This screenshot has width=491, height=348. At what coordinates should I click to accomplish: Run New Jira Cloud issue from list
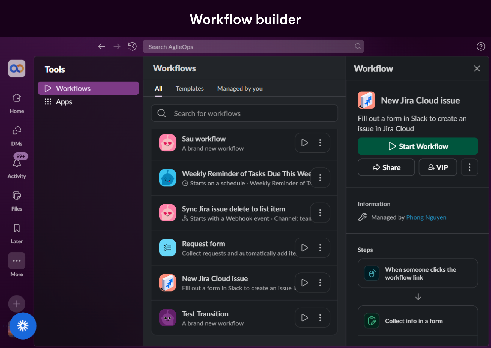pos(305,283)
